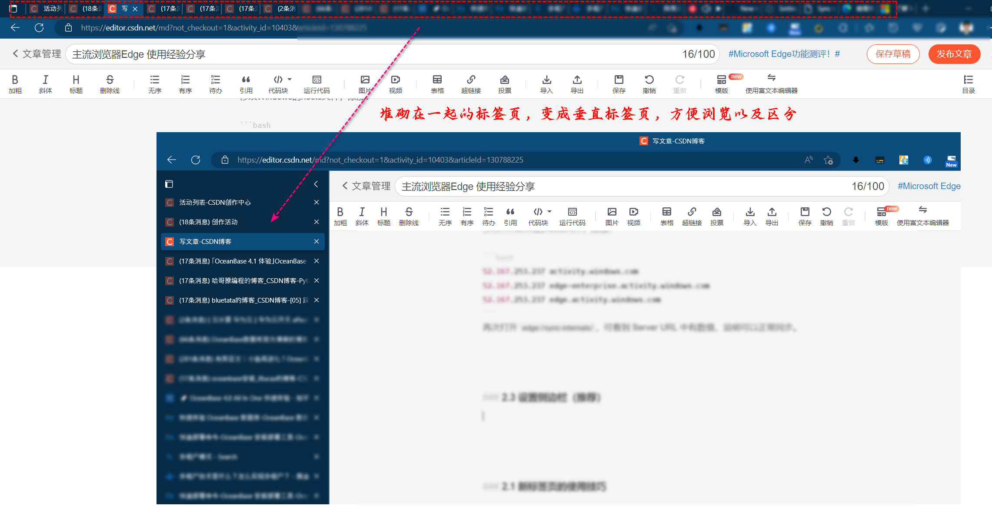Click the 撤销 undo icon
Image resolution: width=992 pixels, height=523 pixels.
click(x=649, y=80)
